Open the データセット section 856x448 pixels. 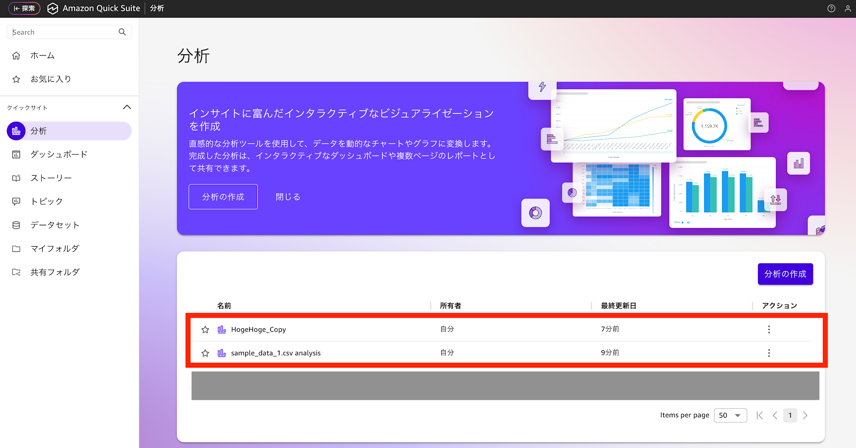tap(53, 225)
